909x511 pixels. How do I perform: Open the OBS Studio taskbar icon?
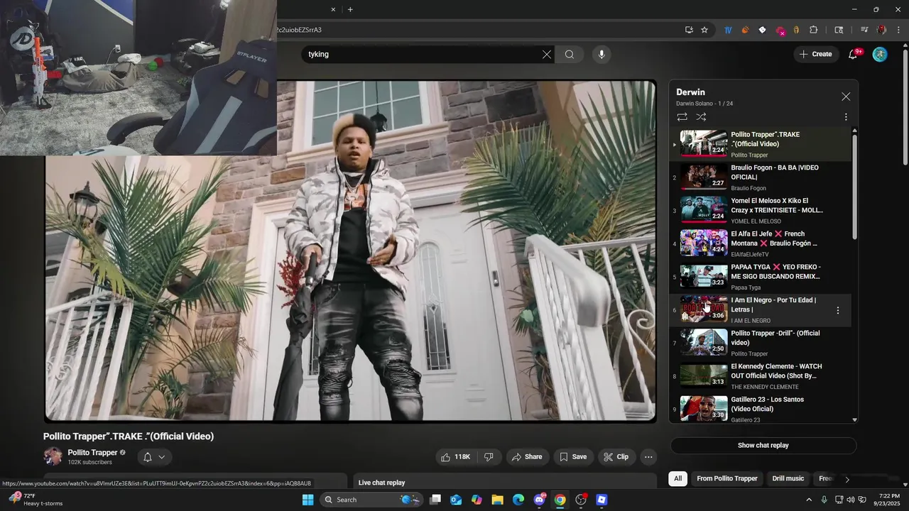pos(581,500)
